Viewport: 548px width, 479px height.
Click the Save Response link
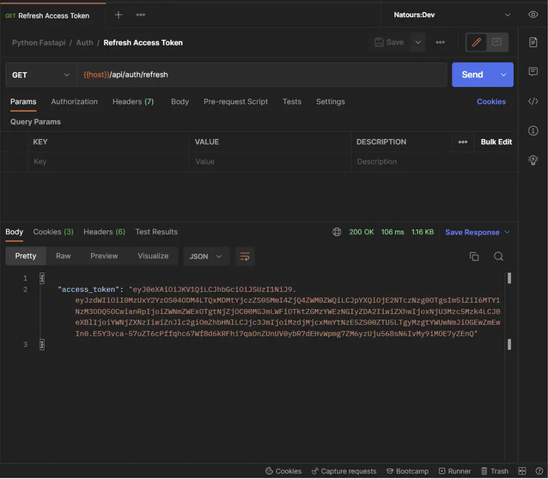coord(471,232)
